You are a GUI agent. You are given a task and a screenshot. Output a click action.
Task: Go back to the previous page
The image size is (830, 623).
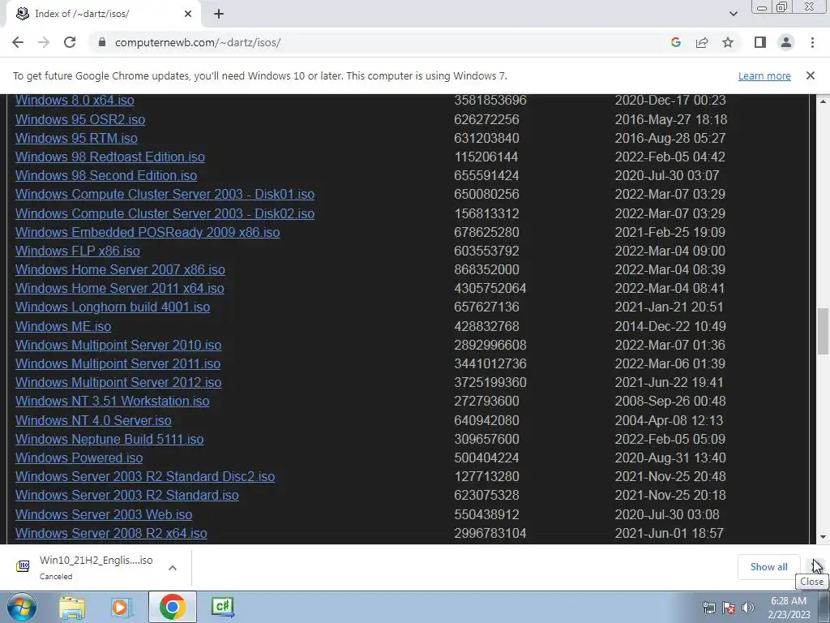click(x=18, y=42)
